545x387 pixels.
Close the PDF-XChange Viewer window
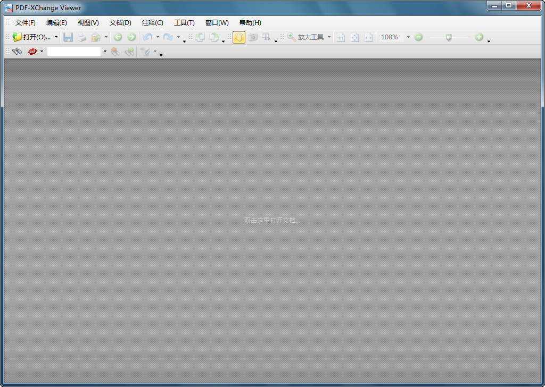(x=529, y=5)
